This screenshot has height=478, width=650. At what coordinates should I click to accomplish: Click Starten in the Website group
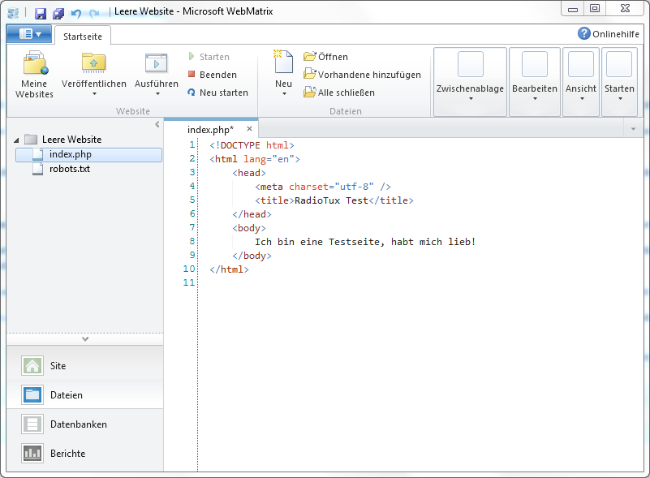tap(209, 56)
